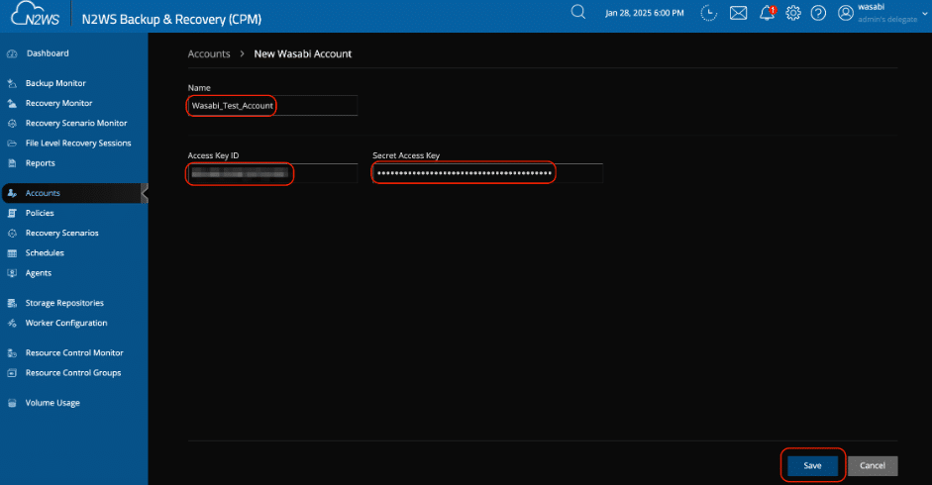Open Agents menu item
The height and width of the screenshot is (485, 932).
[38, 273]
